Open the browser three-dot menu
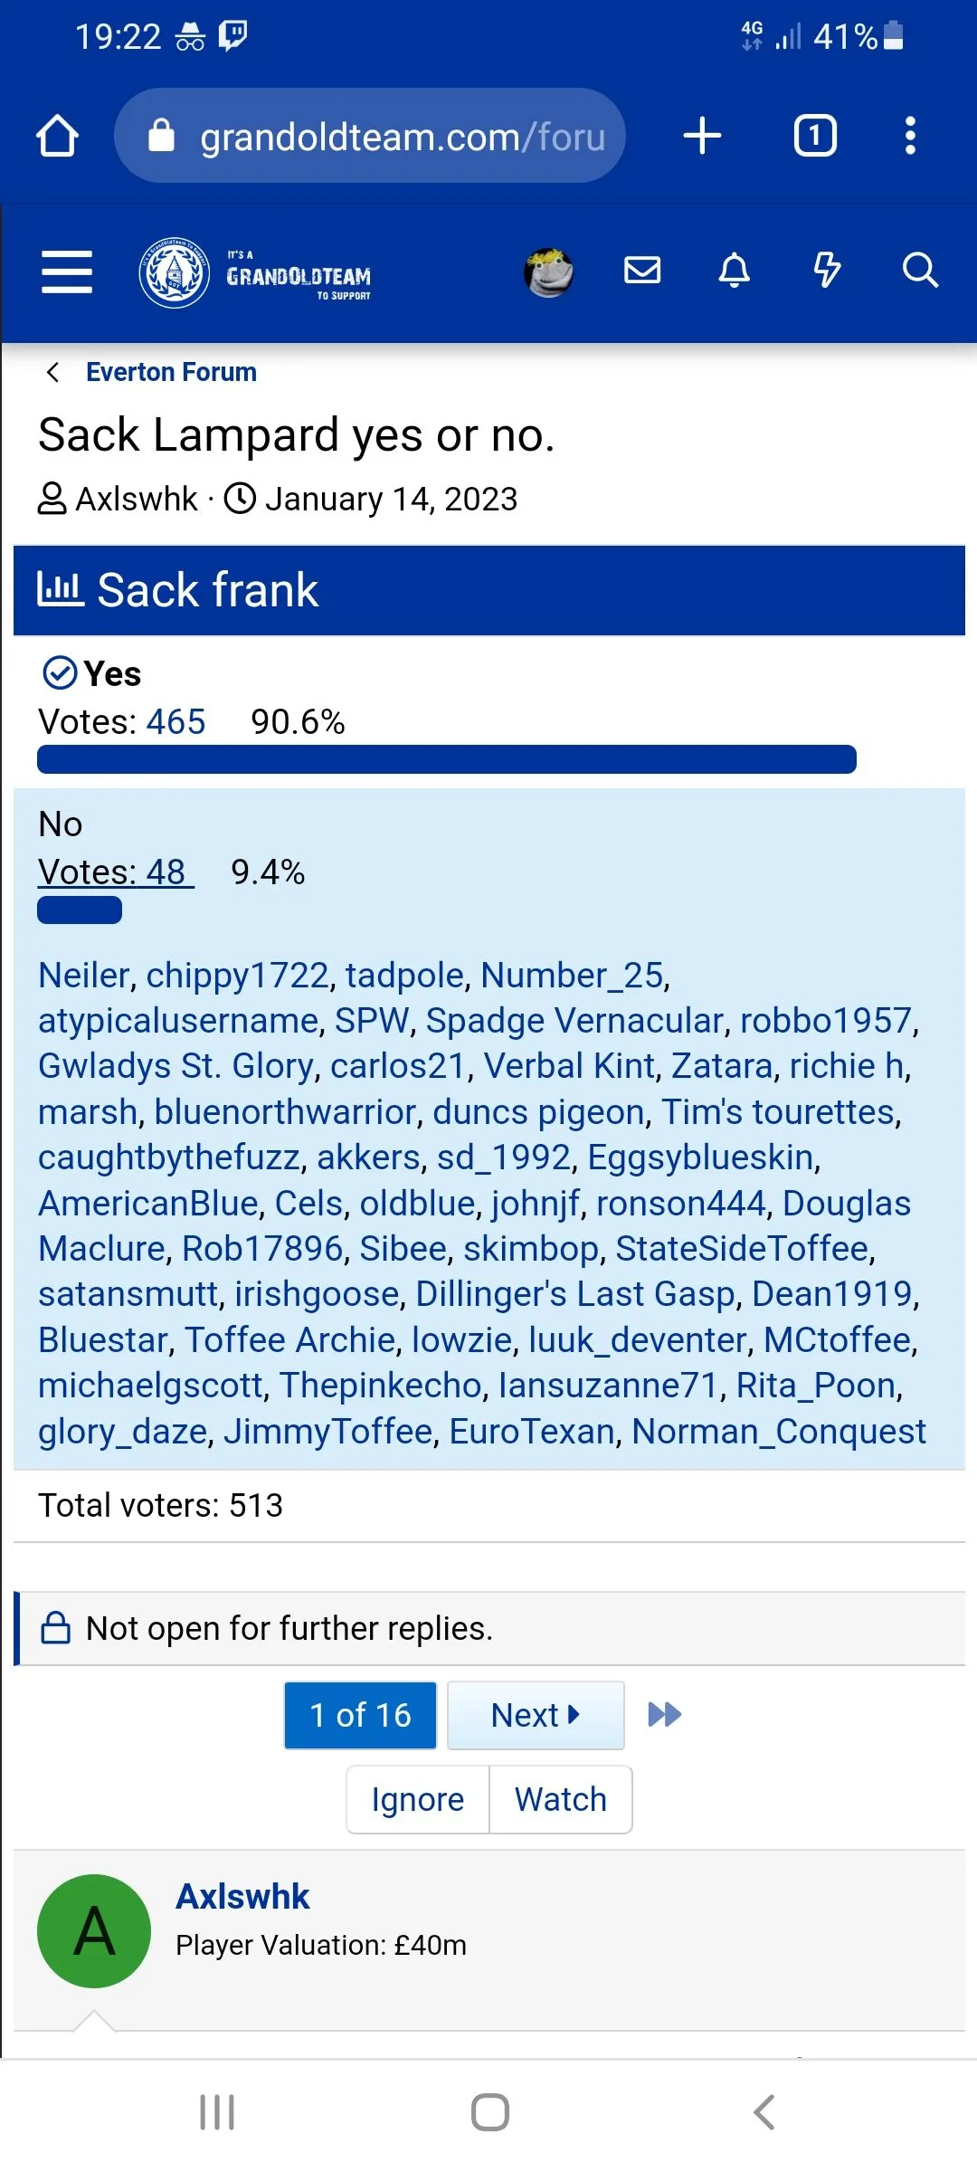Viewport: 977px width, 2172px height. coord(910,137)
